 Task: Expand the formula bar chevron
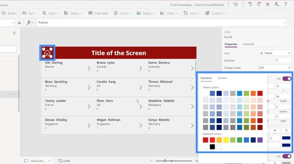coord(284,23)
